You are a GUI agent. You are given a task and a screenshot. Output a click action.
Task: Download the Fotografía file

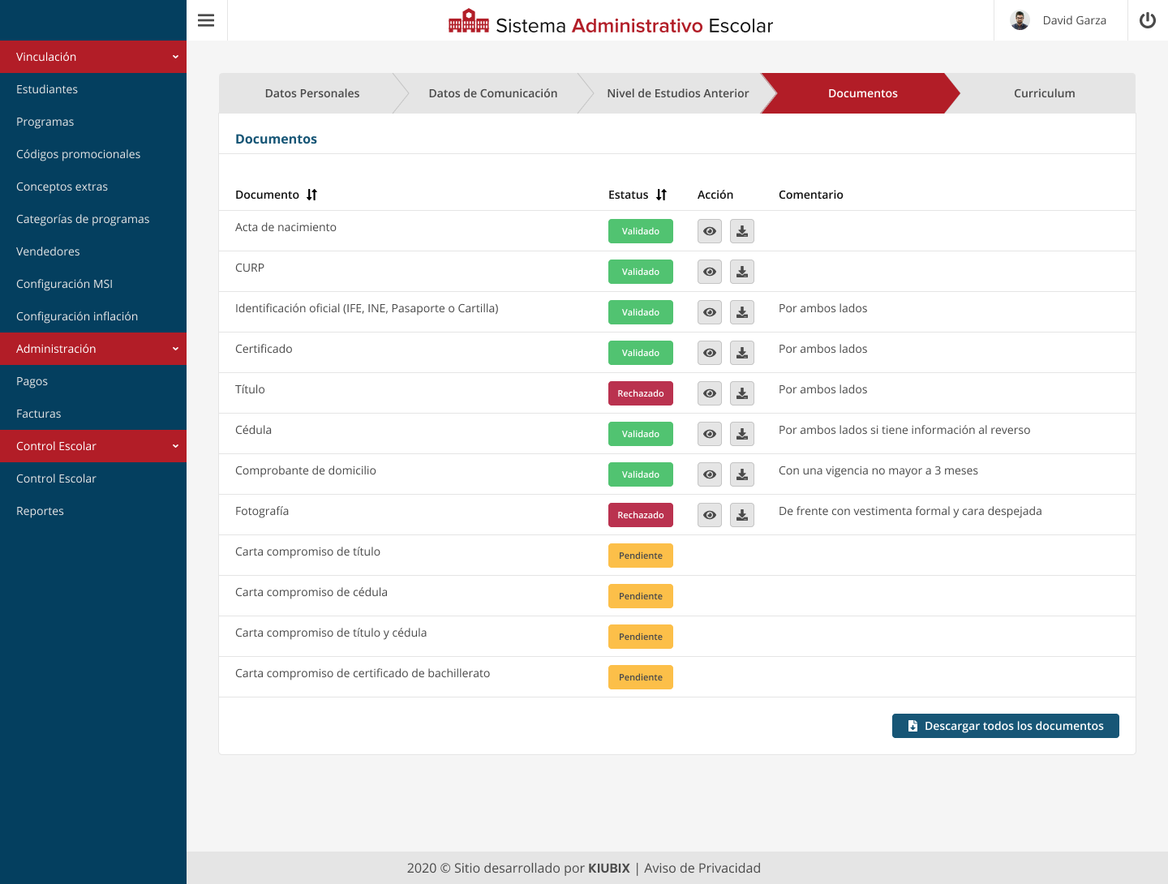pyautogui.click(x=741, y=515)
